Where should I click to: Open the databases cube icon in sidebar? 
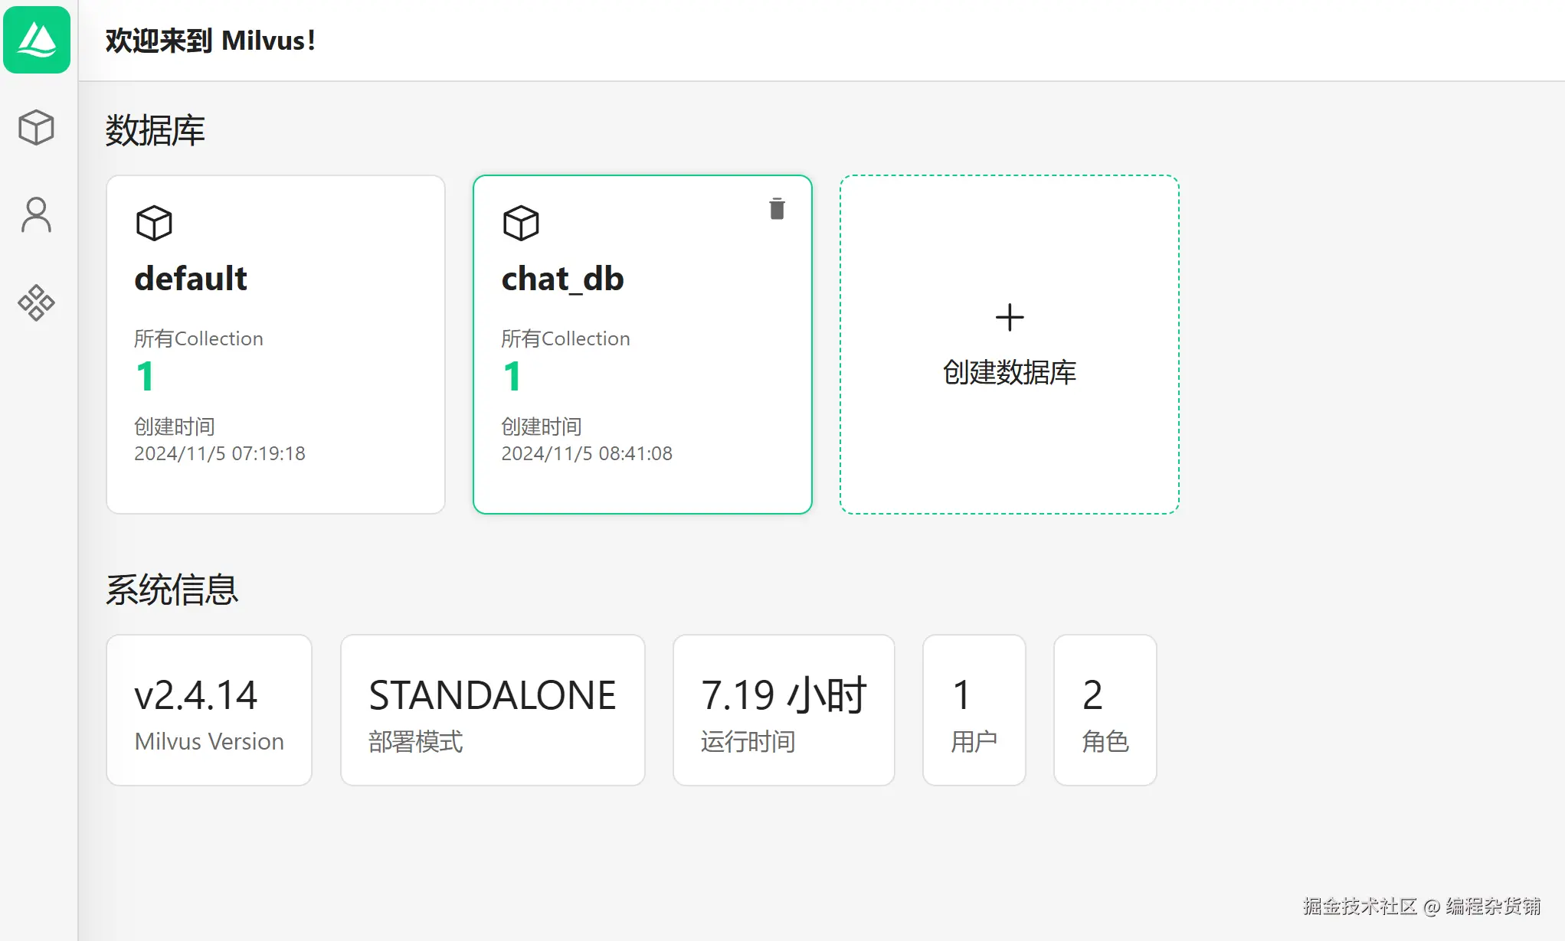(x=36, y=127)
